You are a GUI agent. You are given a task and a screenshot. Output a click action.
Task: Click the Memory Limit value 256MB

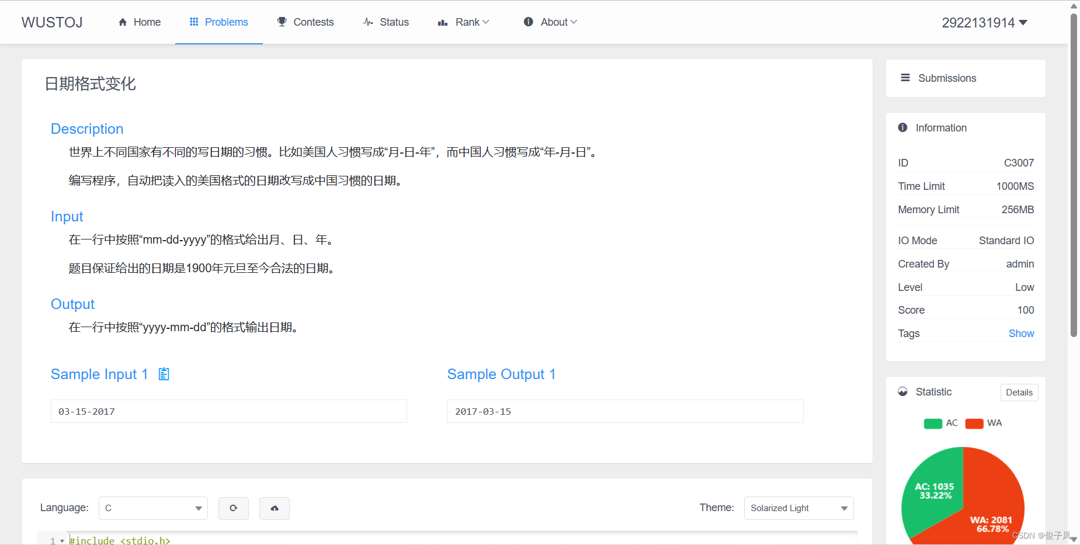pos(1018,210)
